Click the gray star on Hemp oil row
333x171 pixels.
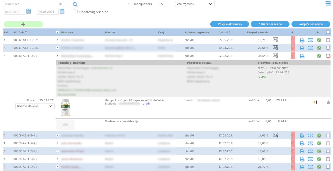(x=328, y=102)
